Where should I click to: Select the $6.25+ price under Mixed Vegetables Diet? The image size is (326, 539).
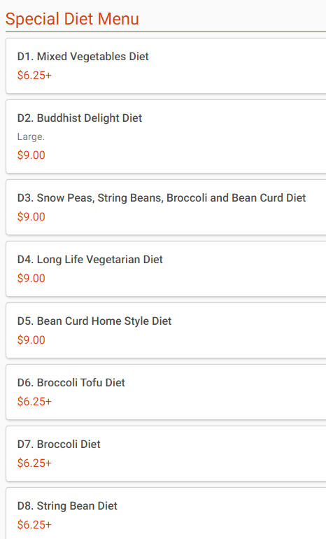click(34, 76)
